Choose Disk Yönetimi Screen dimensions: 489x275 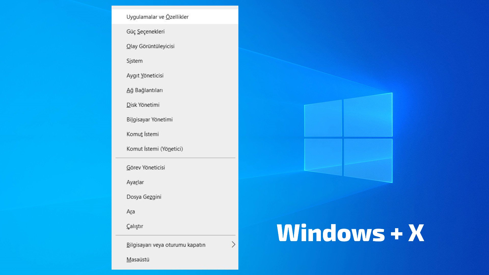[175, 105]
